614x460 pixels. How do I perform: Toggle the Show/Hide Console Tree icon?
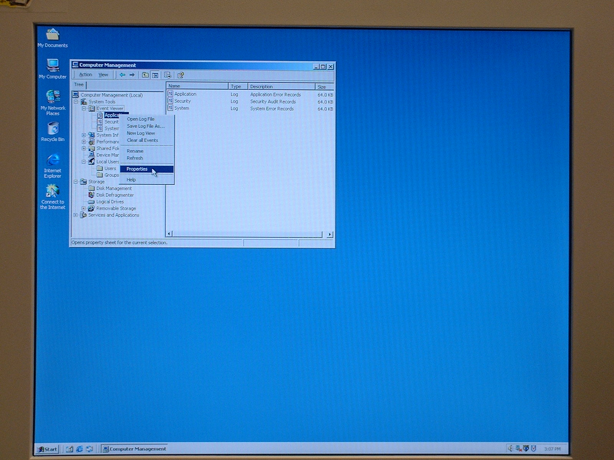point(155,75)
